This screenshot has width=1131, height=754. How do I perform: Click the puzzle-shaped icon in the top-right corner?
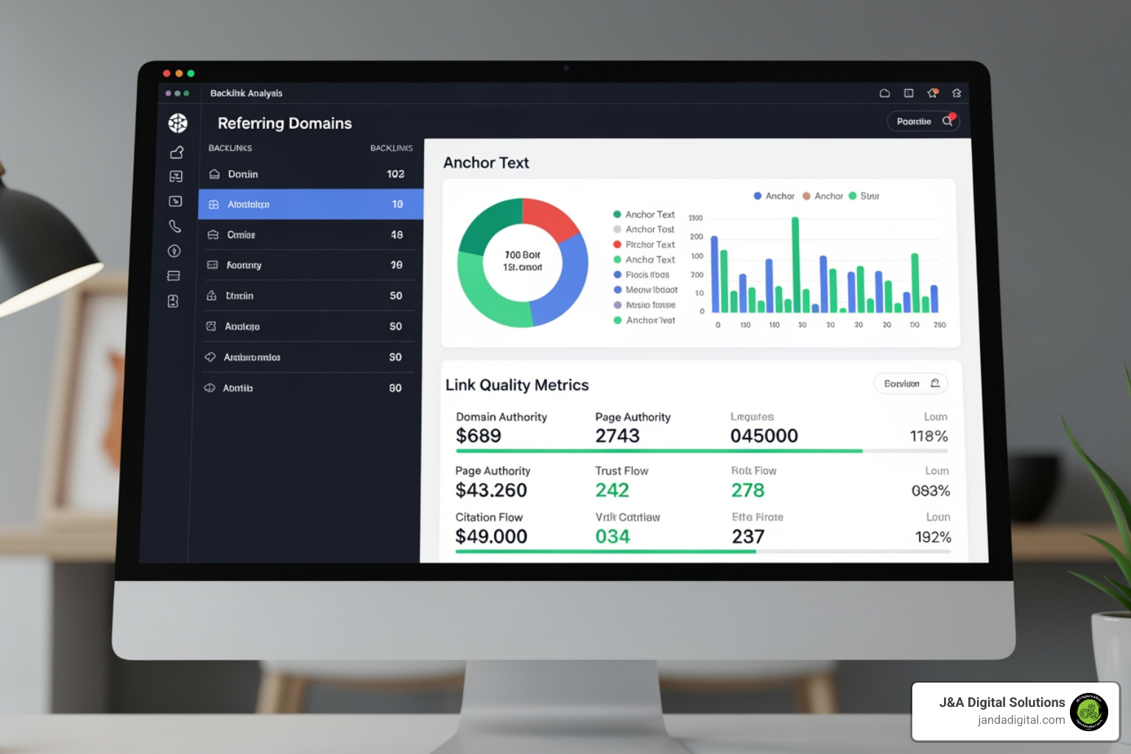956,94
